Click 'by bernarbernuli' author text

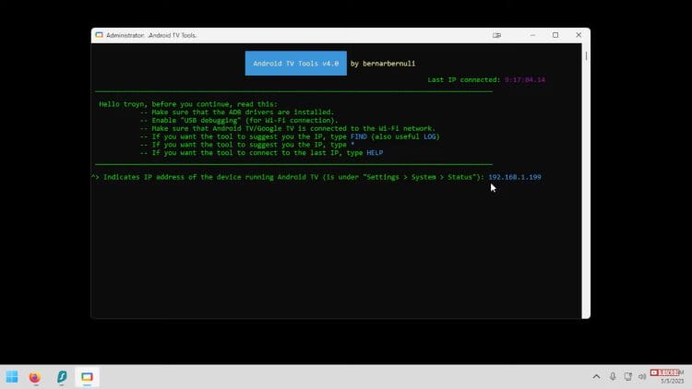(x=383, y=64)
